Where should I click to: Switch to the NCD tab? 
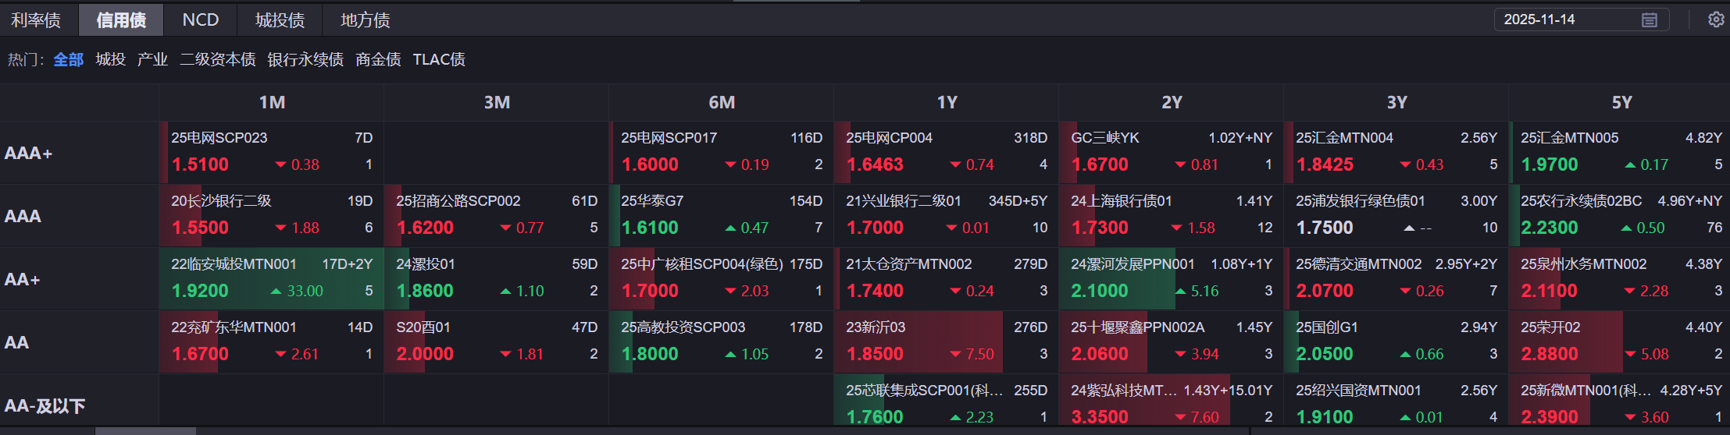(x=200, y=20)
